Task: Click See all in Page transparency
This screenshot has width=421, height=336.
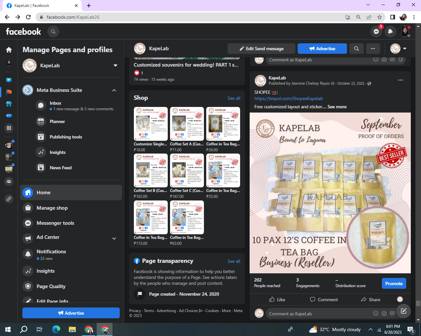Action: point(234,261)
